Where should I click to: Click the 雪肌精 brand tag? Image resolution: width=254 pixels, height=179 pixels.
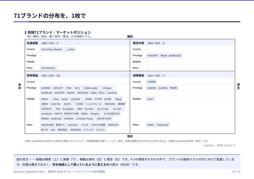[121, 104]
